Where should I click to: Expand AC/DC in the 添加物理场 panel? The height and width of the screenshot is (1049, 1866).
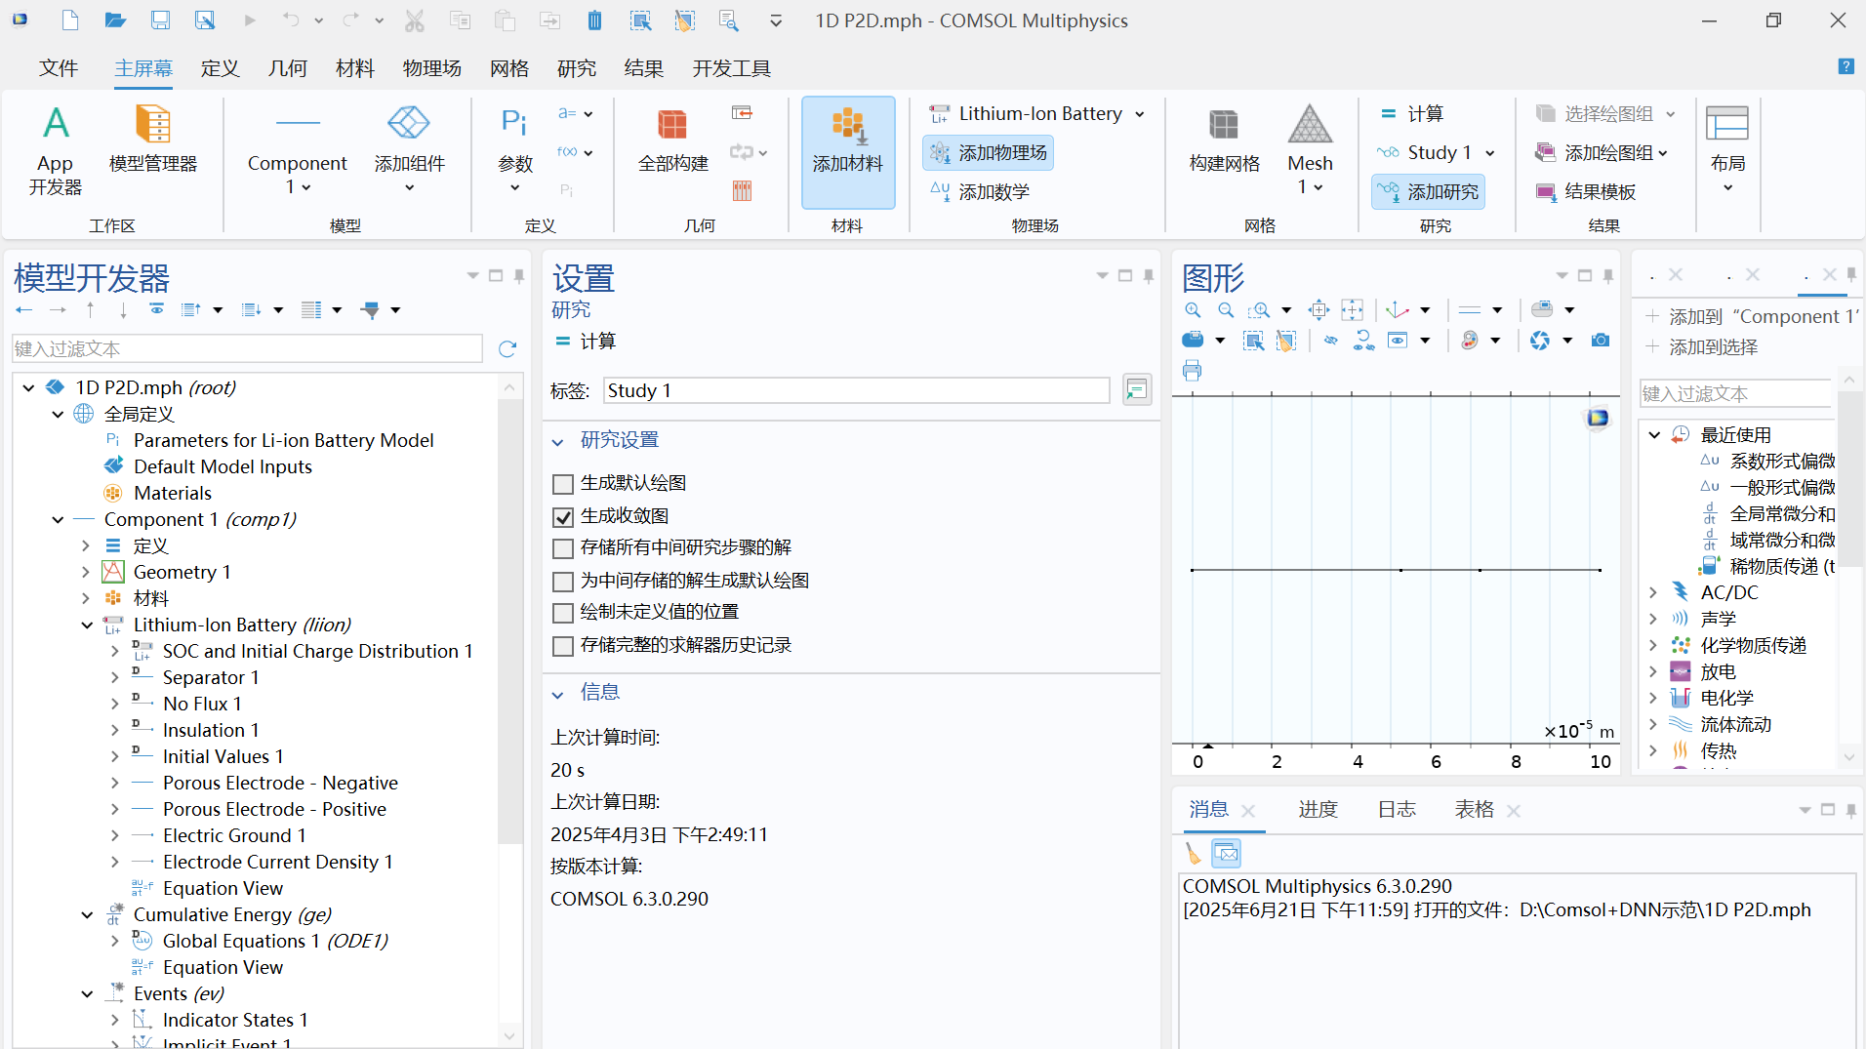tap(1652, 592)
